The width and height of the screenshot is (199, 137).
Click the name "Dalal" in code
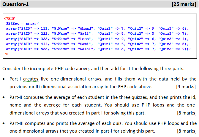[x=86, y=49]
